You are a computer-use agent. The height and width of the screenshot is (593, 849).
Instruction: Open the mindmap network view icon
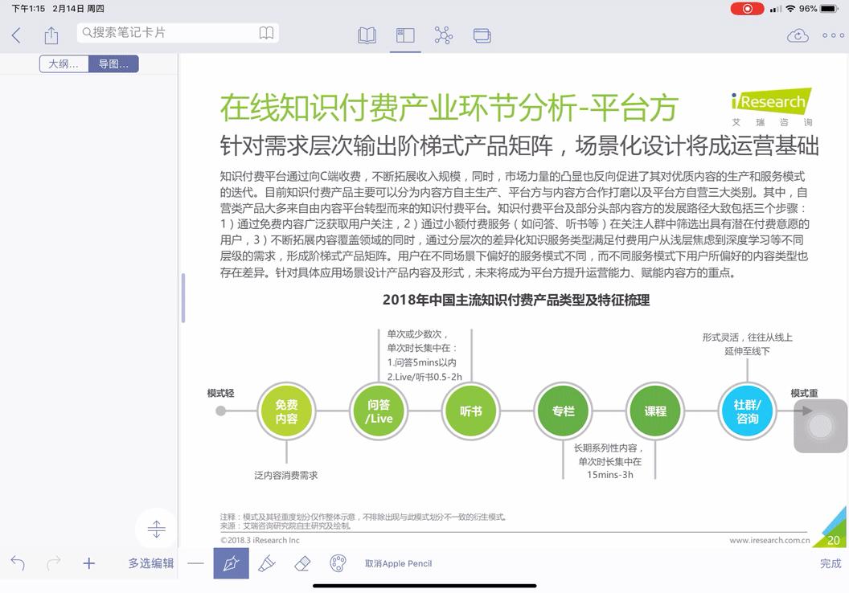pyautogui.click(x=443, y=35)
